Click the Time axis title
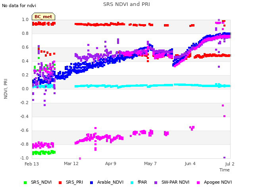Image resolution: width=254 pixels, height=190 pixels. pyautogui.click(x=225, y=170)
